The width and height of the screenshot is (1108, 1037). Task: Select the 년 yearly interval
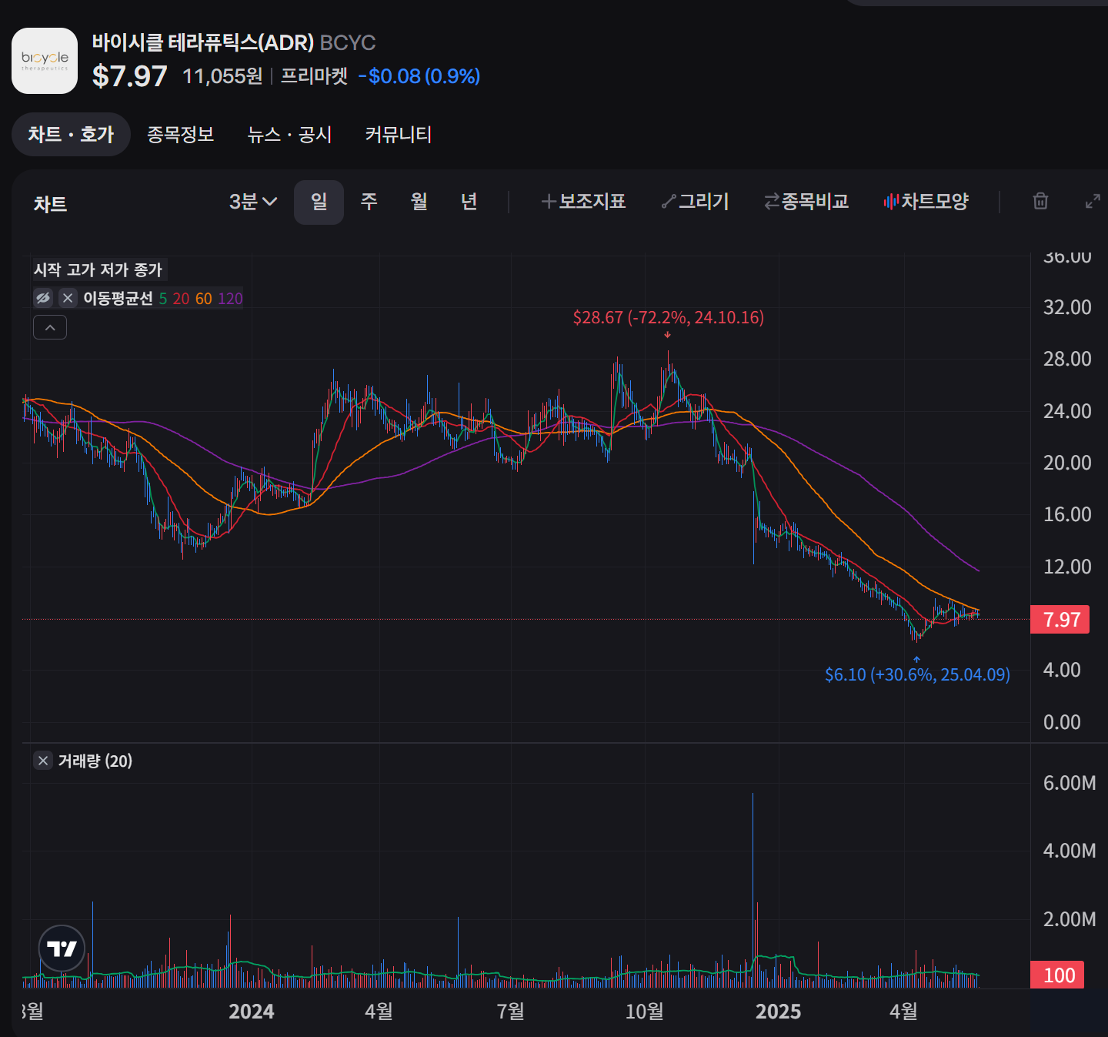pos(469,202)
